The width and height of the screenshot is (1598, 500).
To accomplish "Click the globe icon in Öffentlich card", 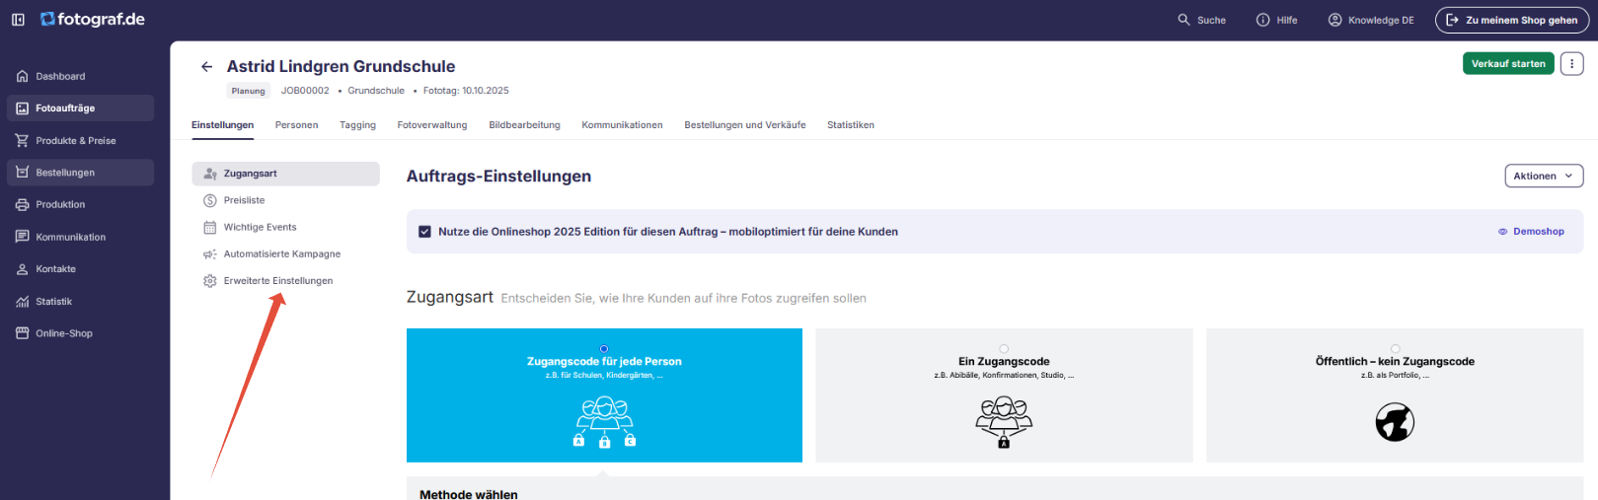I will [x=1395, y=422].
